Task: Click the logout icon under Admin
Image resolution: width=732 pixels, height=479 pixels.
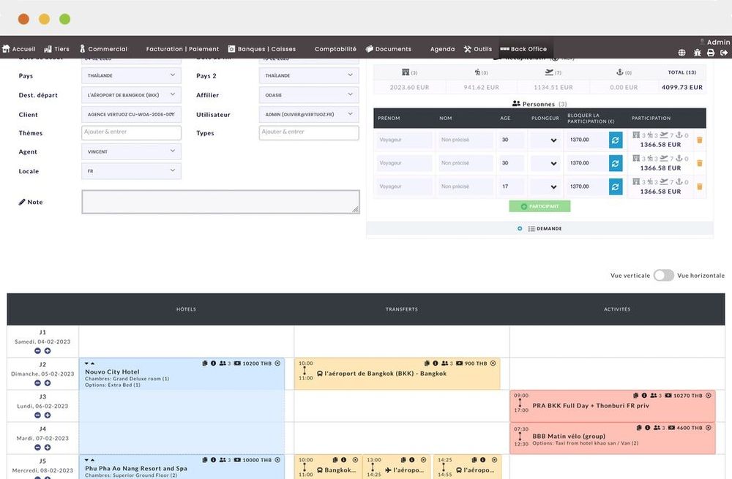Action: 724,53
